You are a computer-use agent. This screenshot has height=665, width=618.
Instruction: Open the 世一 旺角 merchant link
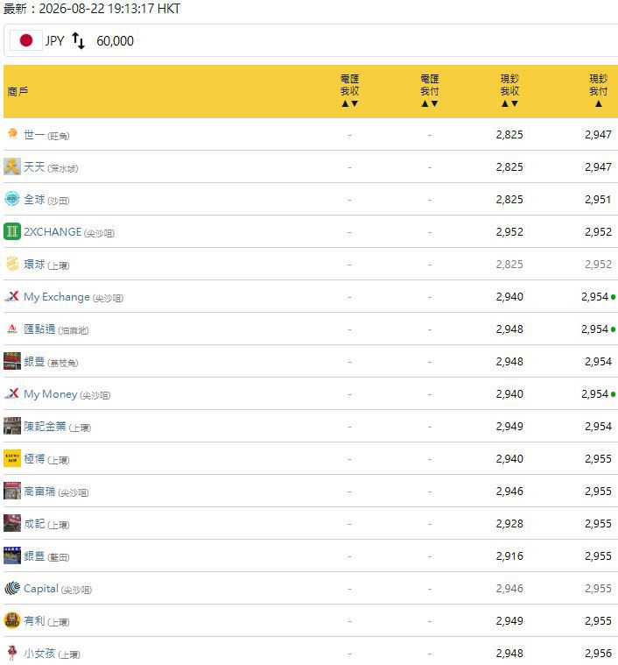(46, 135)
